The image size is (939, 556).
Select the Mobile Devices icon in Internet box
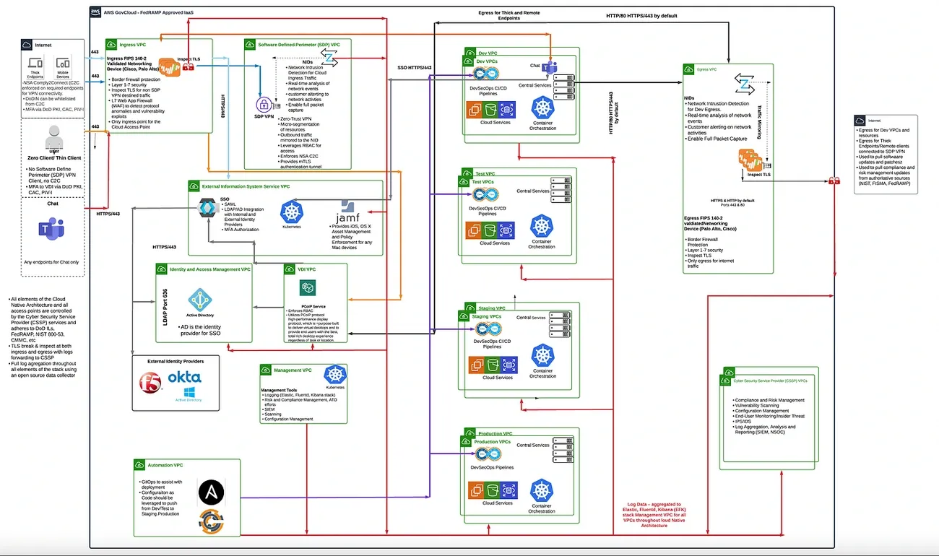62,64
